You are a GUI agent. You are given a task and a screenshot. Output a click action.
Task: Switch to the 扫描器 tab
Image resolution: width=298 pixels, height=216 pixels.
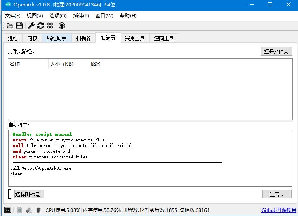[83, 38]
